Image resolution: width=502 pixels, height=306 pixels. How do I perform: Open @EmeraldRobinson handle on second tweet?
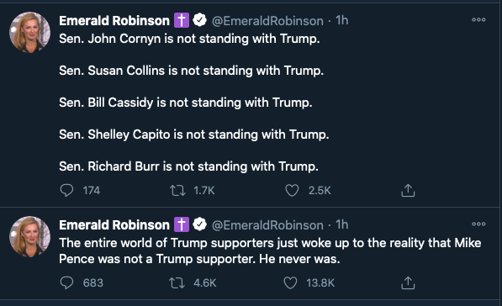pyautogui.click(x=267, y=225)
